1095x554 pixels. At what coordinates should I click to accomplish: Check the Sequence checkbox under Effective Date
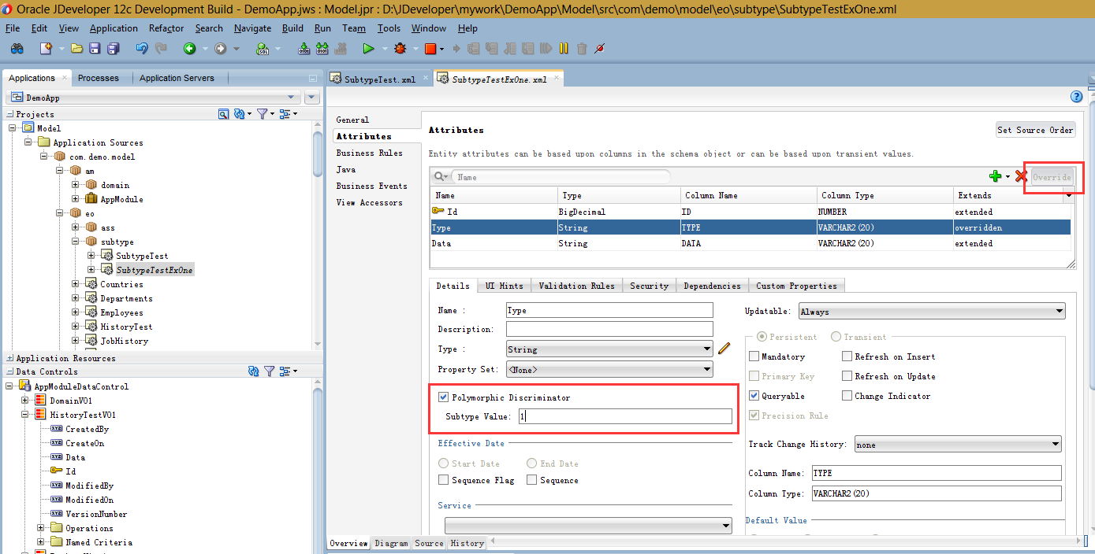(x=532, y=480)
